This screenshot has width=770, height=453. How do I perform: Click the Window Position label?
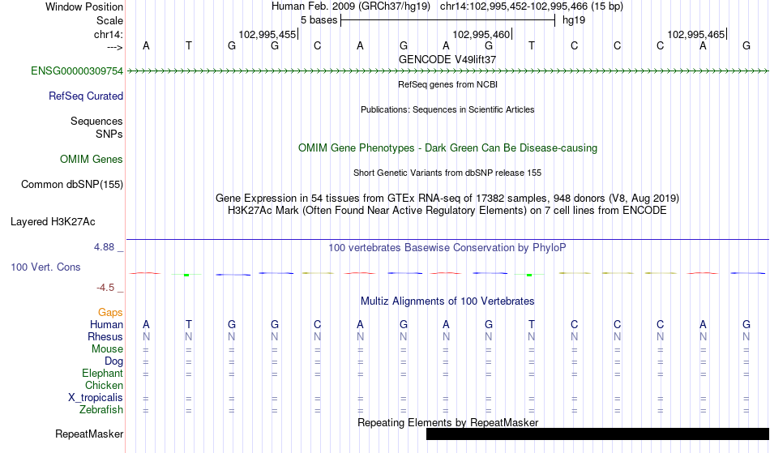coord(84,6)
